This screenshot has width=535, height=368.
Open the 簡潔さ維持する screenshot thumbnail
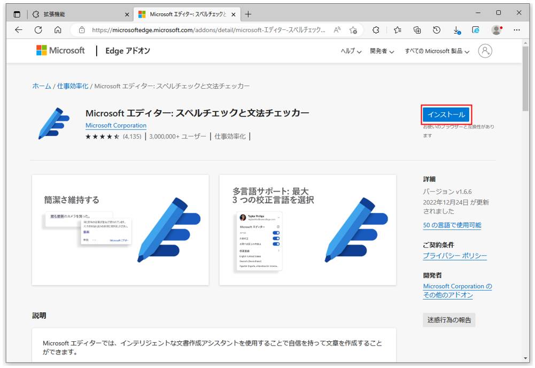click(x=120, y=230)
